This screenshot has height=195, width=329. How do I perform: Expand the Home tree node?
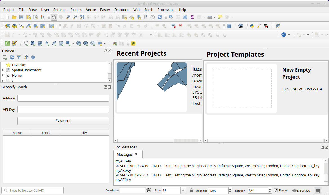click(3, 75)
